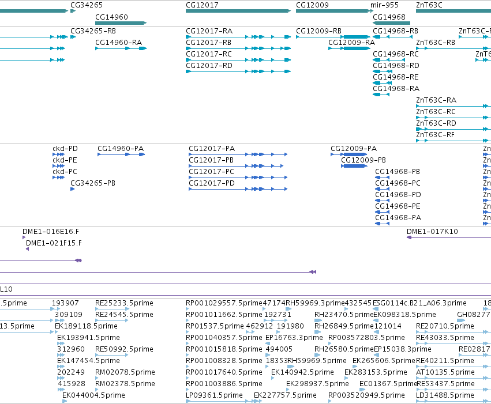Select protein CG14968-PA label
This screenshot has height=404, width=491.
398,218
